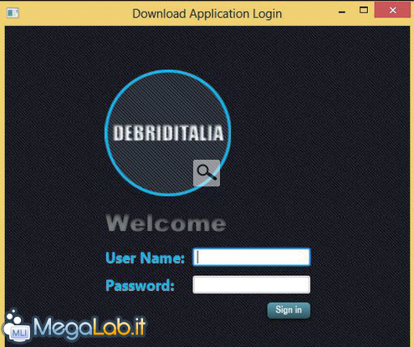This screenshot has height=347, width=414.
Task: Click the Sign in button
Action: [x=289, y=310]
